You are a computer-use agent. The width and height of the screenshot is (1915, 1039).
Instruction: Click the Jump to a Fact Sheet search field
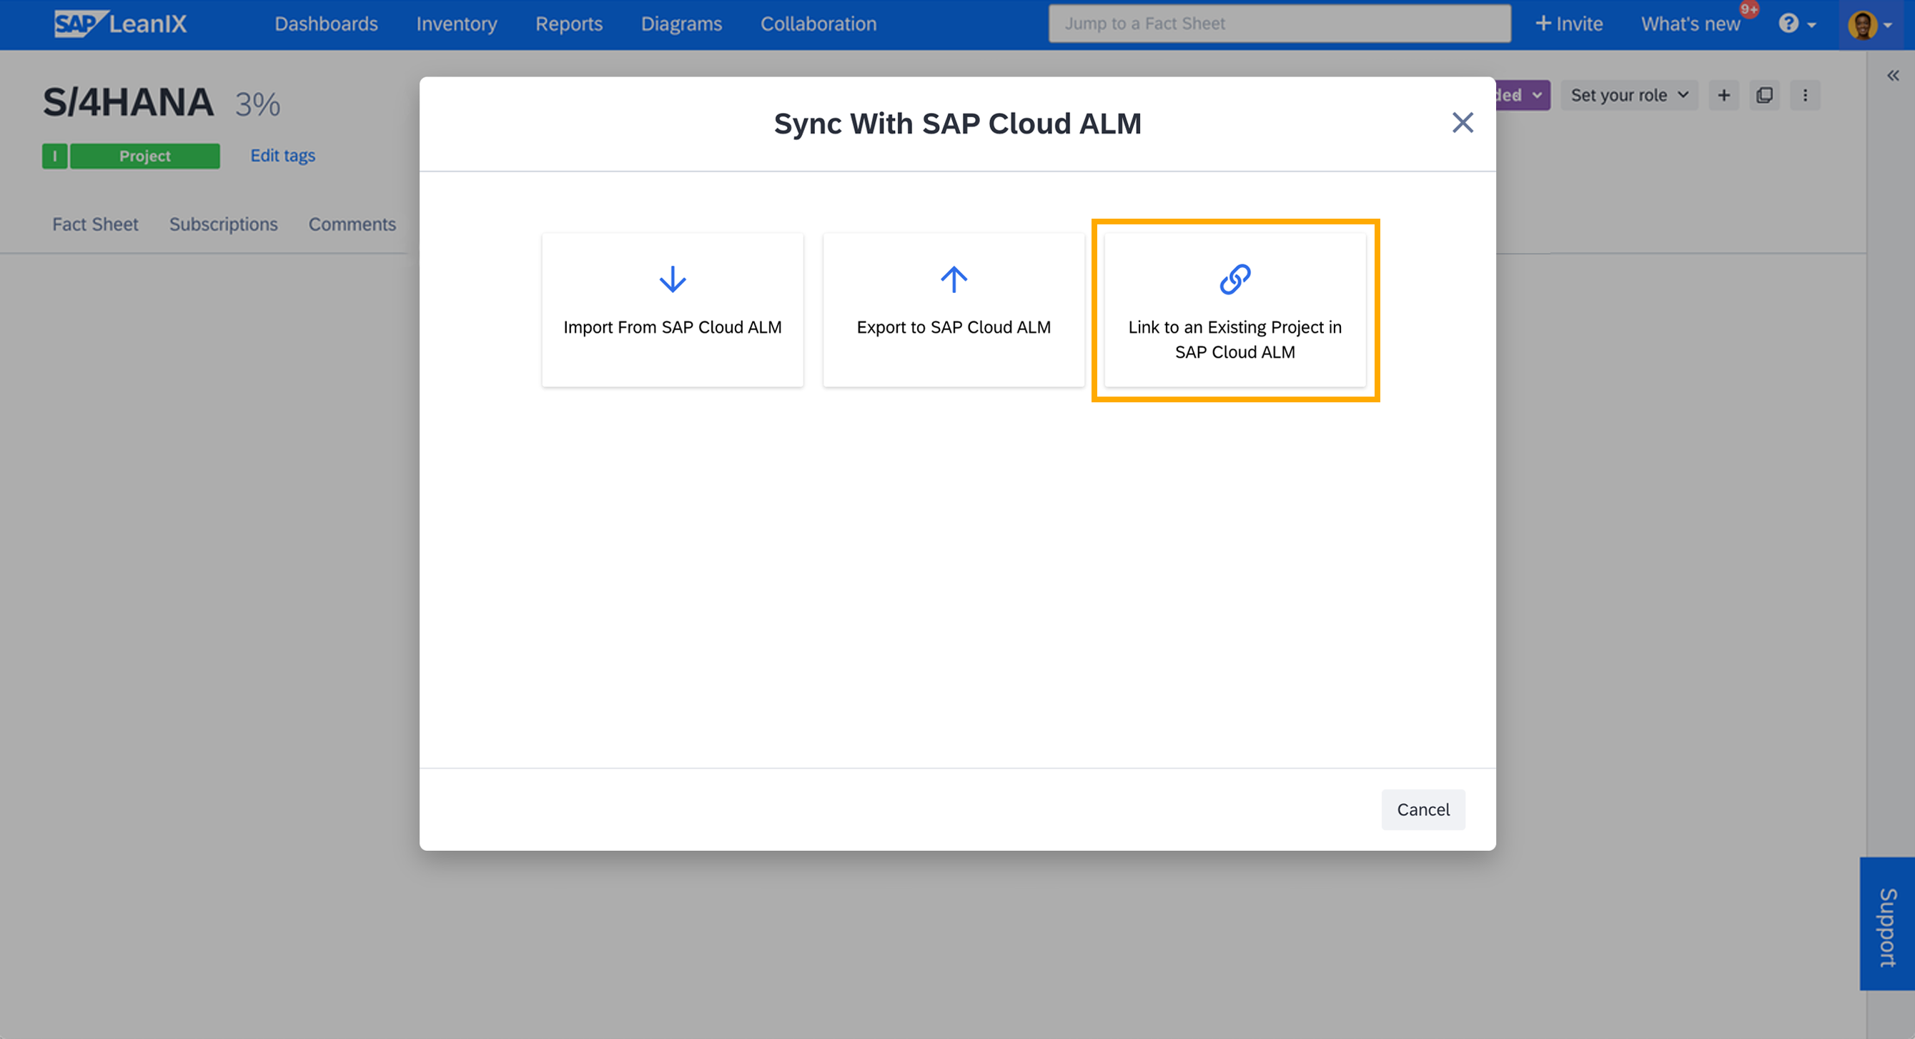1280,23
